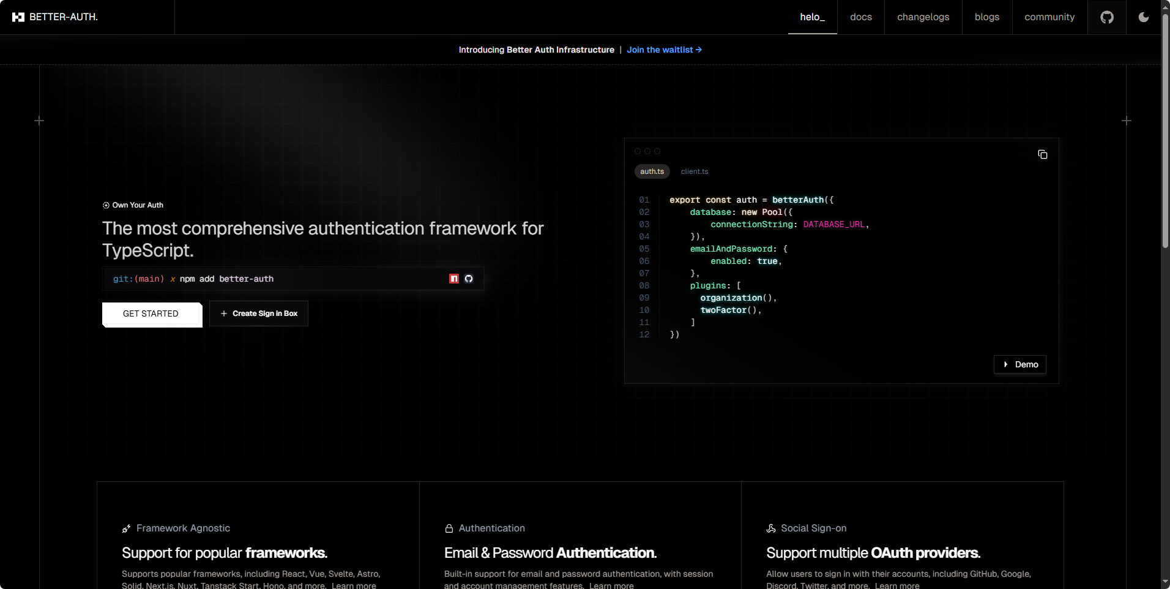Click the BETTER-AUTH. brand text
This screenshot has width=1170, height=589.
64,17
